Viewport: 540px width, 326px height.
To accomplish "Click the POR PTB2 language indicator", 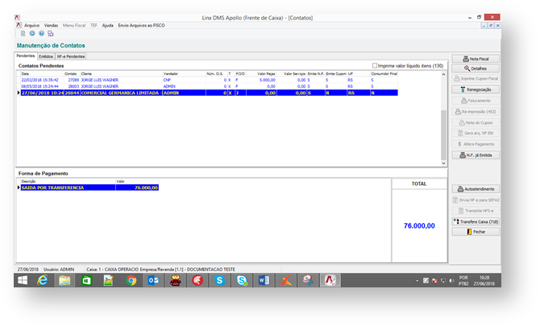I will [463, 281].
